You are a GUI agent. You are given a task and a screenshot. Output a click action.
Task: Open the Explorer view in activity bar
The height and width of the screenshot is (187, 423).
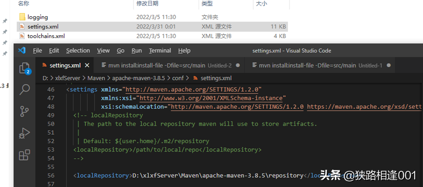click(25, 68)
